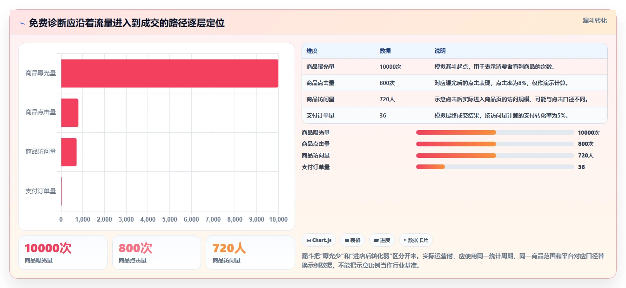This screenshot has width=626, height=288.
Task: Click the 商品点击量 cell in the table
Action: coord(320,83)
